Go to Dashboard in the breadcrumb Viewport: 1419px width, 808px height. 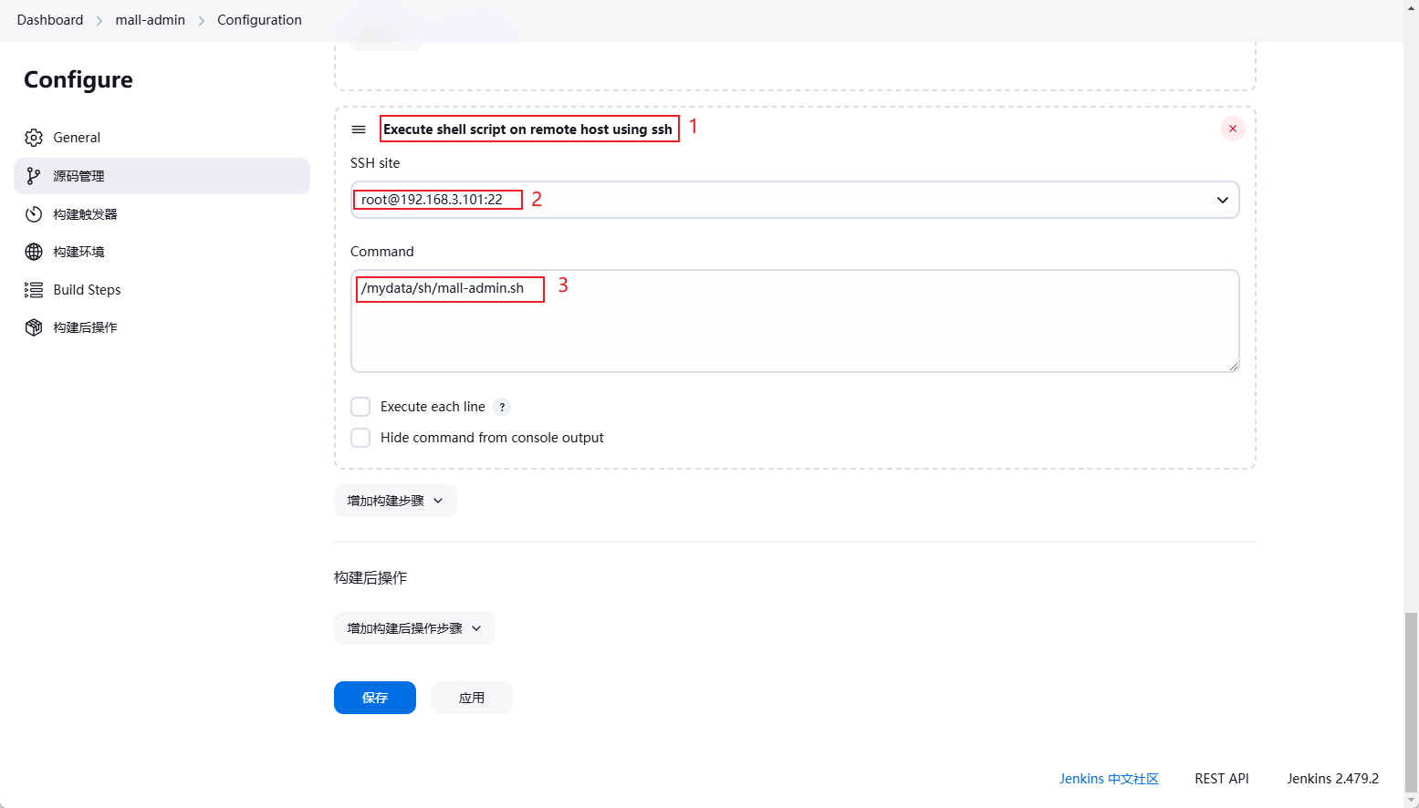tap(50, 20)
